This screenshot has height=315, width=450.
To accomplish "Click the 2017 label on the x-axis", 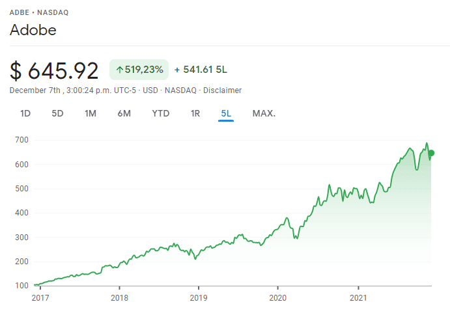I will click(x=39, y=298).
